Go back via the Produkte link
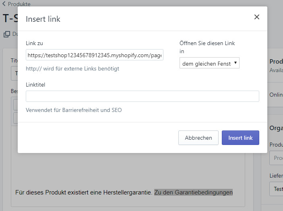The width and height of the screenshot is (283, 211). click(19, 4)
